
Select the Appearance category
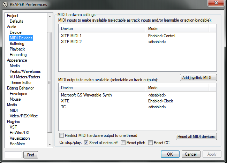click(x=17, y=60)
